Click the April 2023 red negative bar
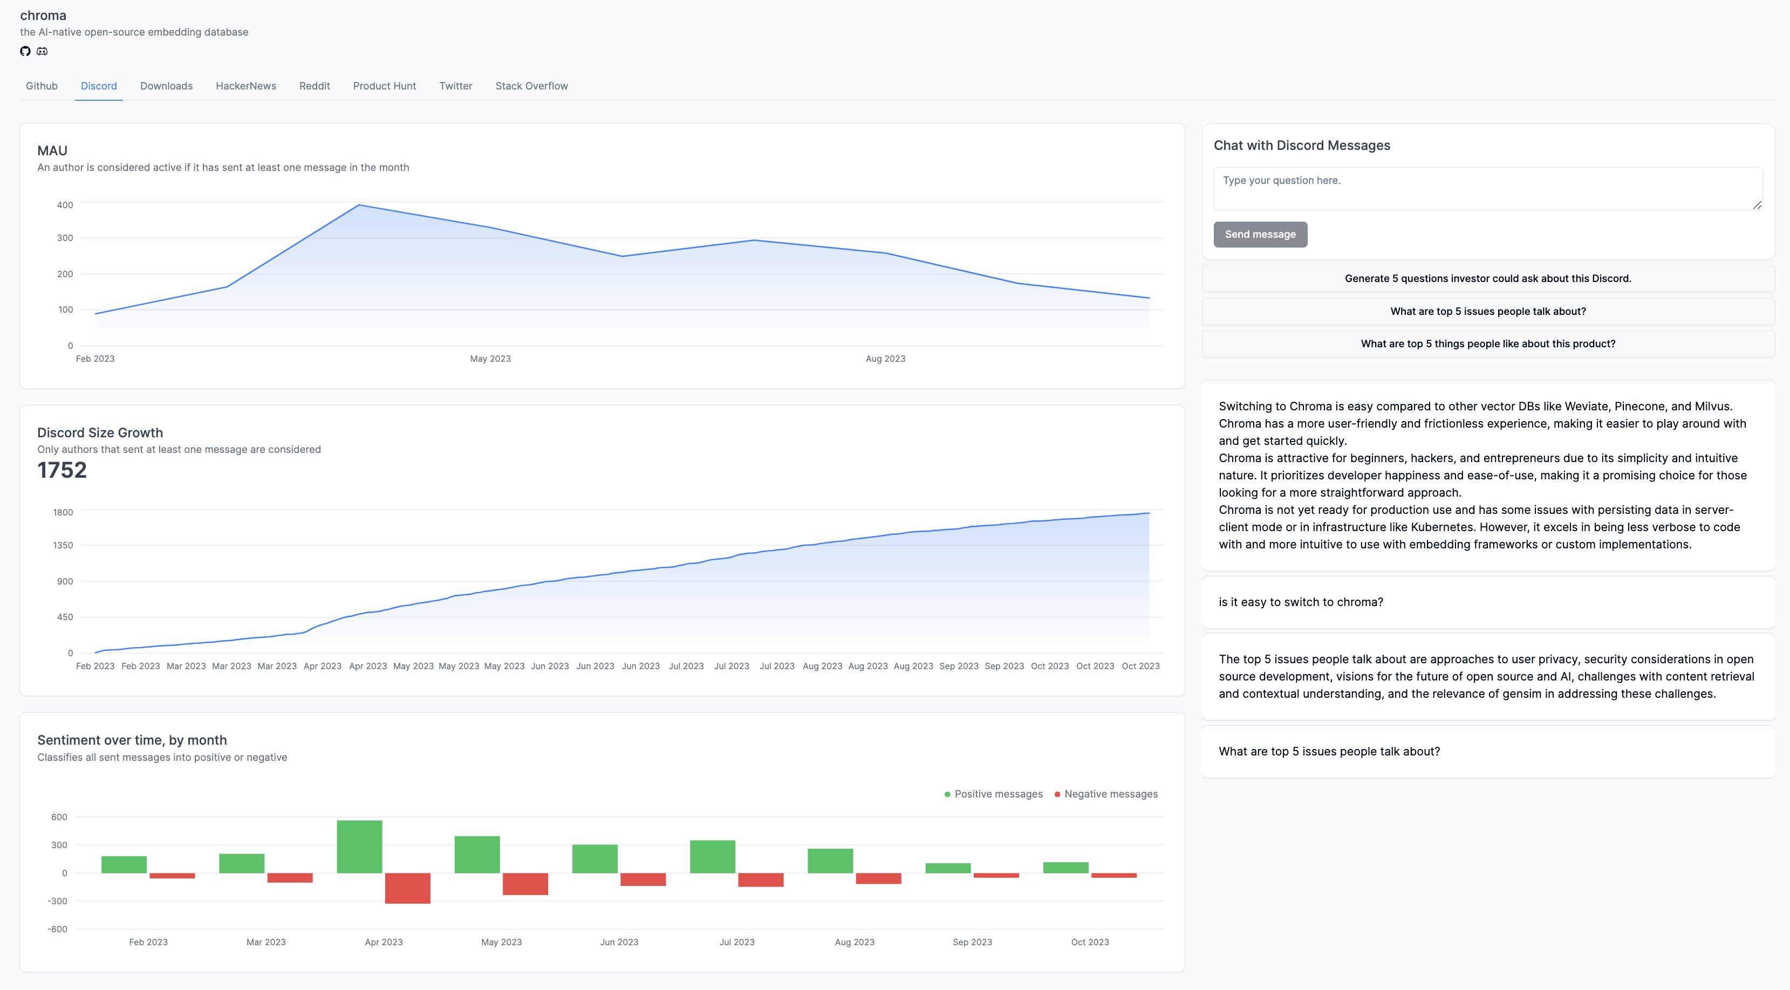Viewport: 1790px width, 990px height. click(407, 888)
